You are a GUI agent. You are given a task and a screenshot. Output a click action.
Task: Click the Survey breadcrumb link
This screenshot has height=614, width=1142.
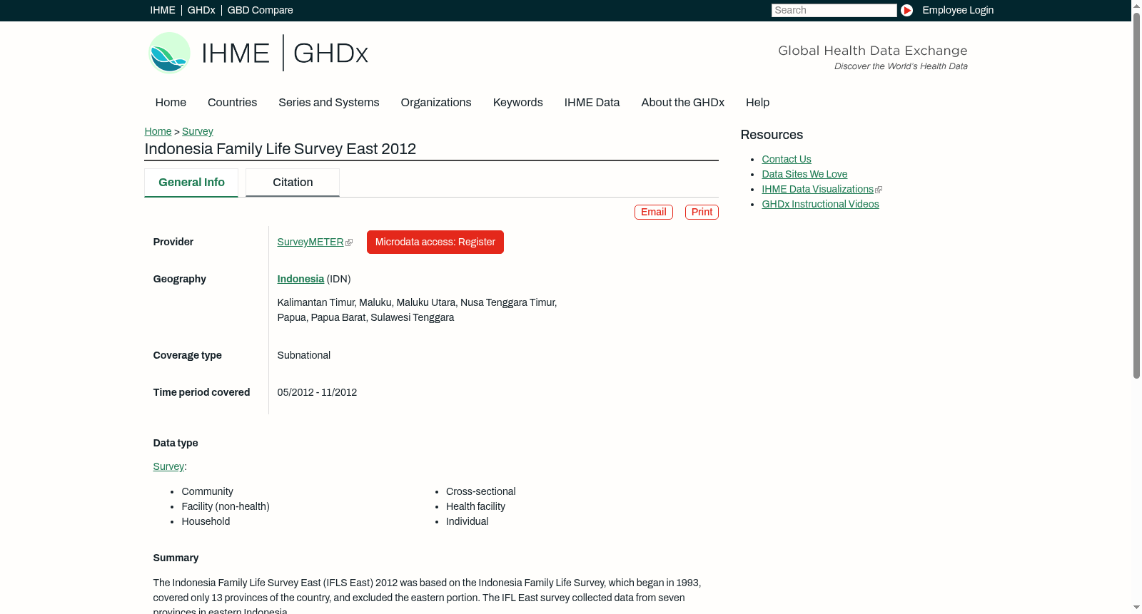[x=198, y=131]
